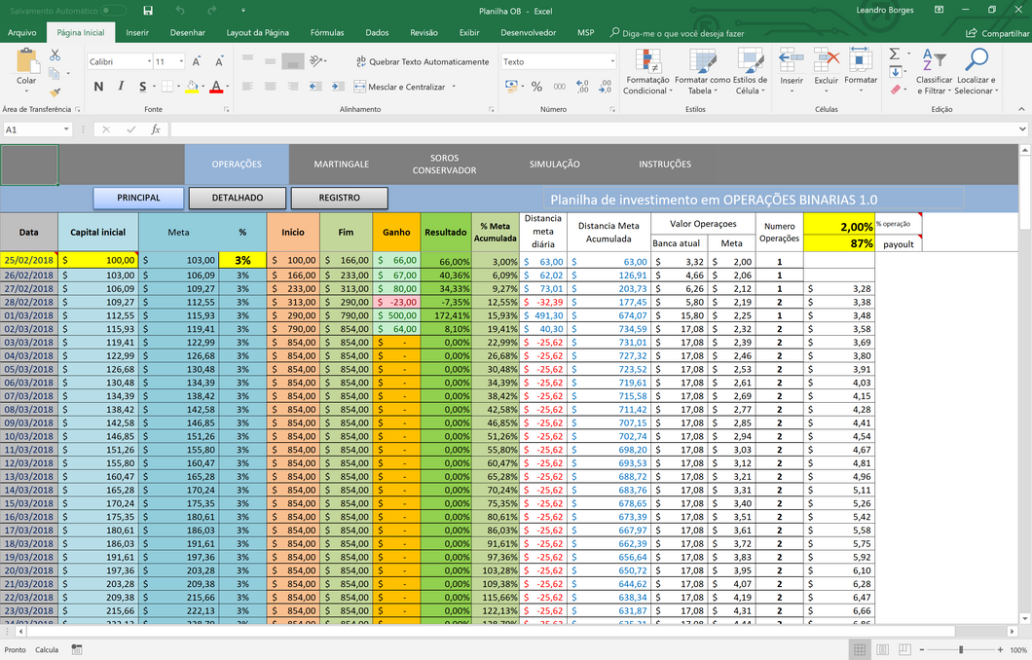The image size is (1032, 660).
Task: Open Localizar e Selecionar magnifier
Action: click(976, 72)
